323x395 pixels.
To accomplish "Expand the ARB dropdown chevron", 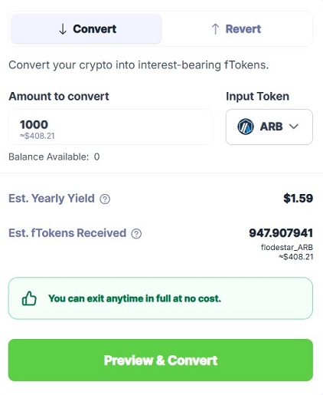I will click(x=294, y=127).
